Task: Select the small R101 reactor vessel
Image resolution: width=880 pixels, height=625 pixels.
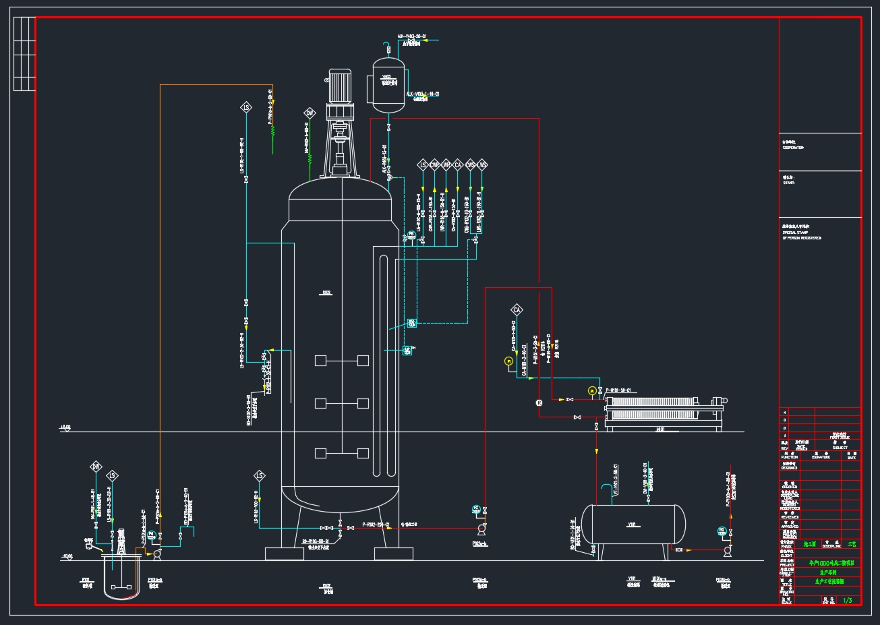Action: coord(121,576)
